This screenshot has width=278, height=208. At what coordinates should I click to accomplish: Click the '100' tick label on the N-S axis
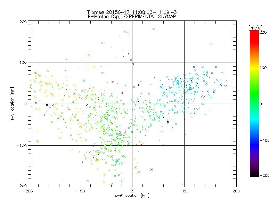(23, 62)
